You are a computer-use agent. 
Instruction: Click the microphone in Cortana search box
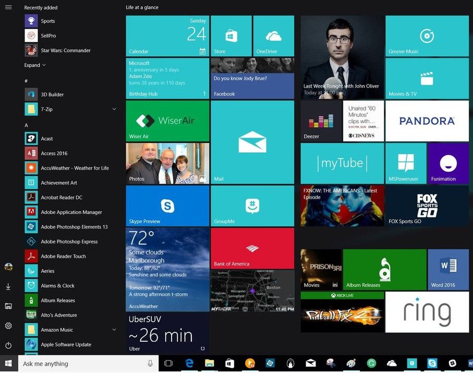tap(150, 363)
